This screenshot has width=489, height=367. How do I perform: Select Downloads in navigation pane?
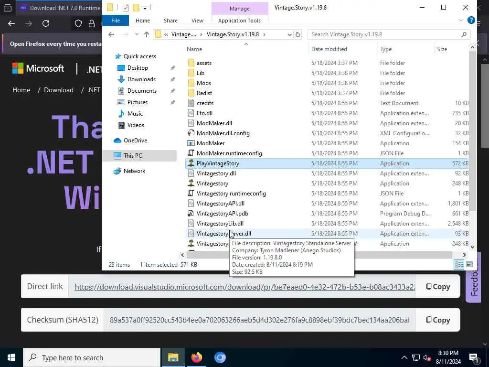click(141, 79)
